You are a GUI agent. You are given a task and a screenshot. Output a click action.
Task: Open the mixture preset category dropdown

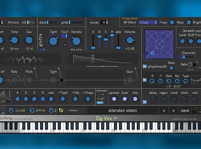(x=73, y=111)
